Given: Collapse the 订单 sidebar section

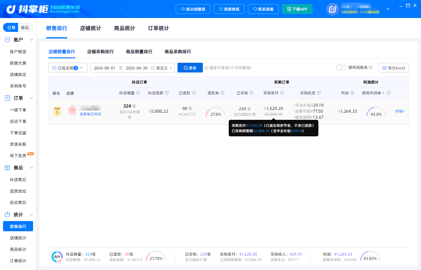Looking at the screenshot, I should [32, 98].
